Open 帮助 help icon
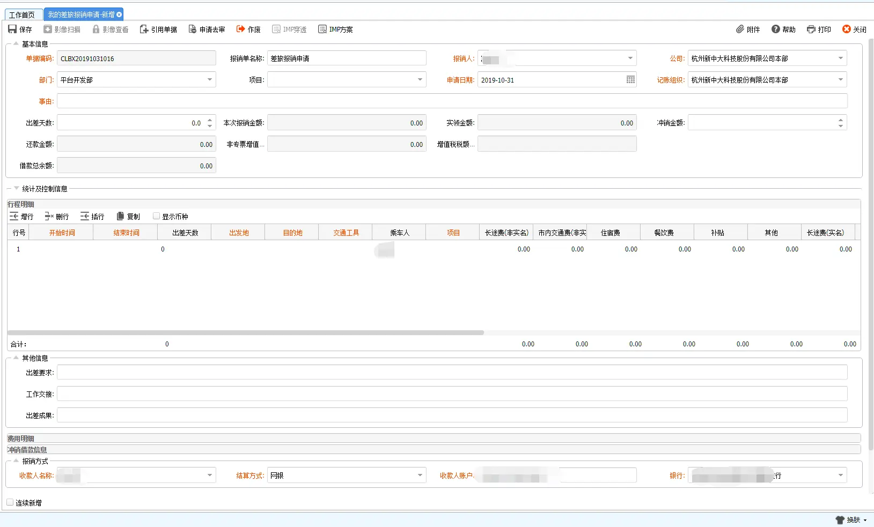Screen dimensions: 874x527 coord(776,29)
